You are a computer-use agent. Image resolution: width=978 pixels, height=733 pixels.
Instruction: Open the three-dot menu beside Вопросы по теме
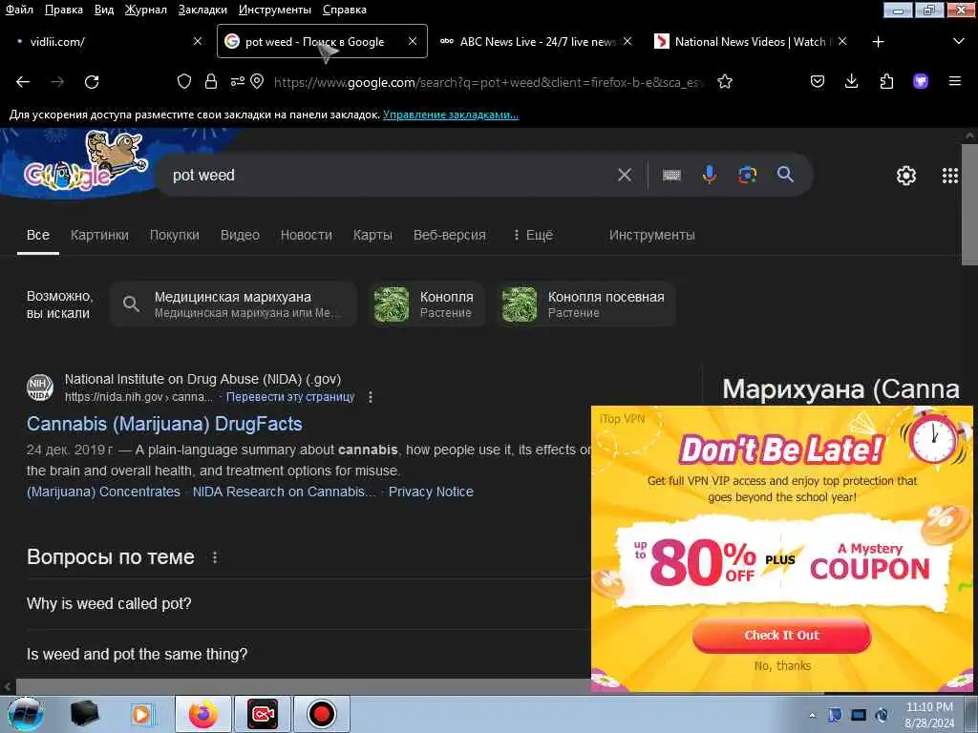(x=215, y=557)
